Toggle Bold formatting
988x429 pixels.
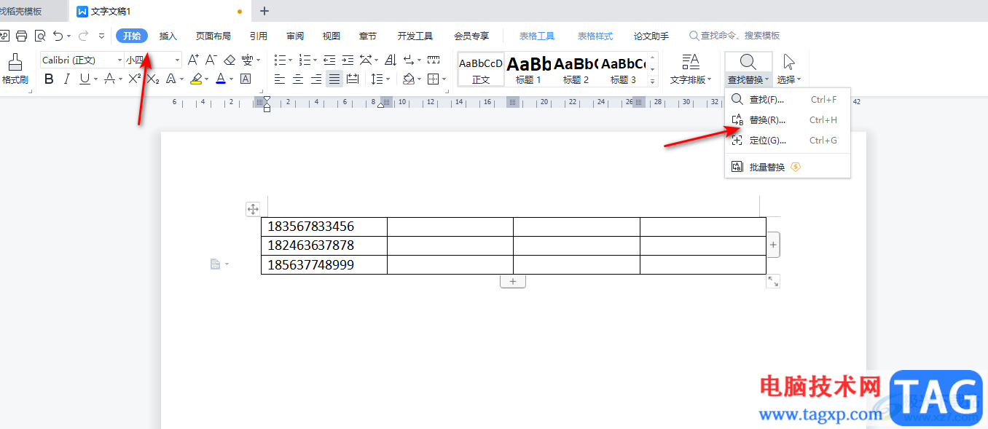coord(49,79)
